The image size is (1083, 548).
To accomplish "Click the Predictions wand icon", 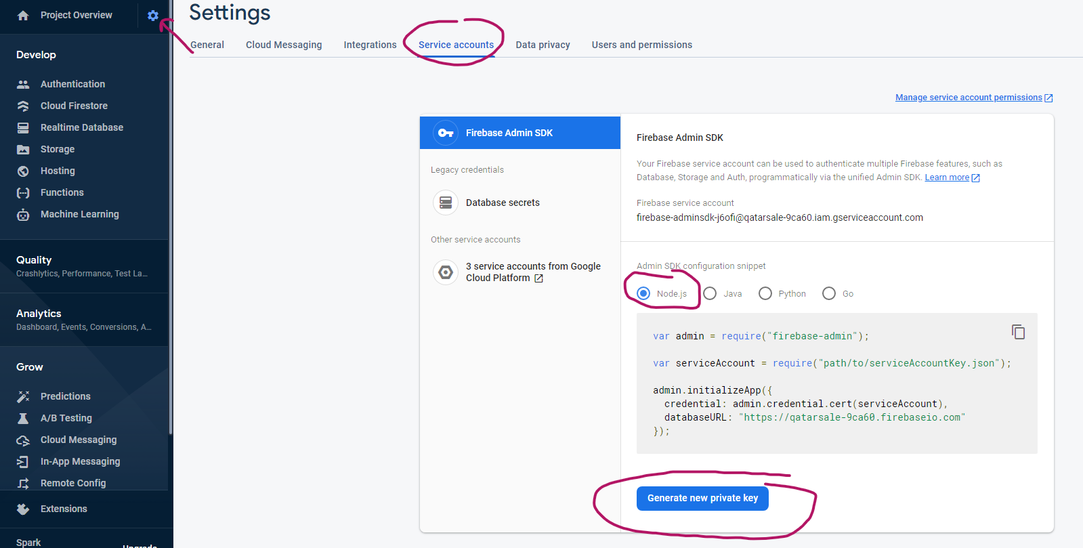I will coord(23,396).
